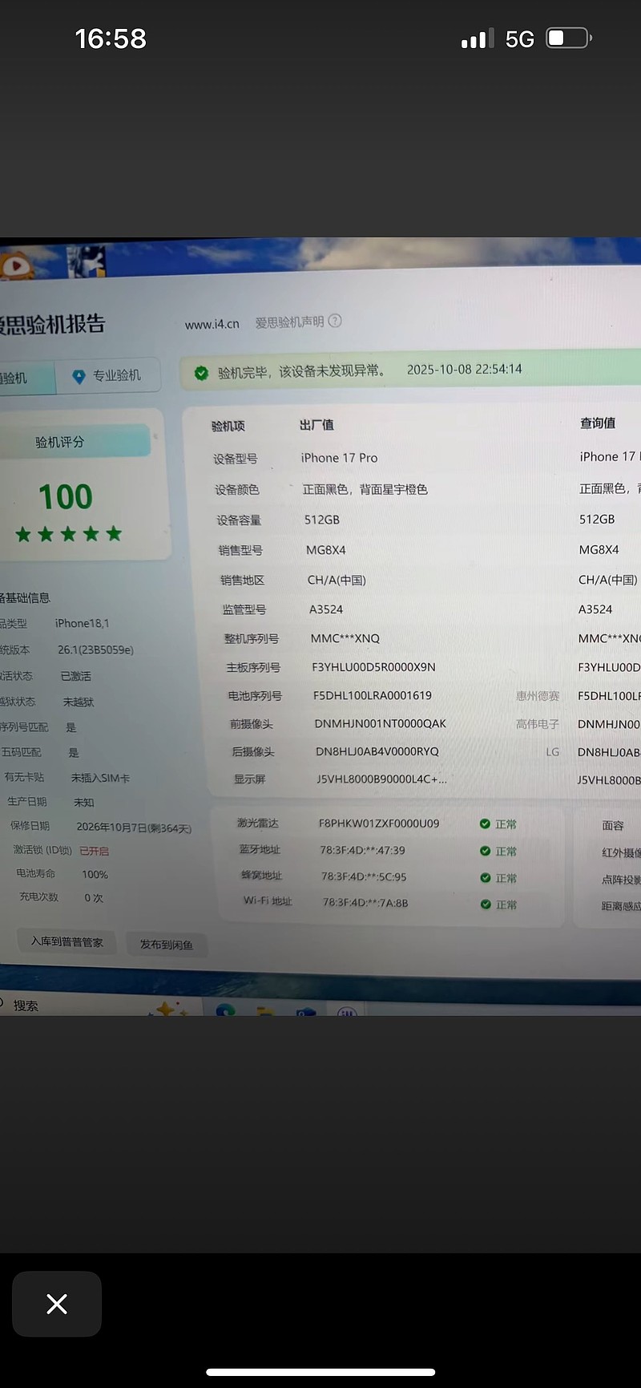641x1388 pixels.
Task: Click the 入库到普普管家 button
Action: (67, 941)
